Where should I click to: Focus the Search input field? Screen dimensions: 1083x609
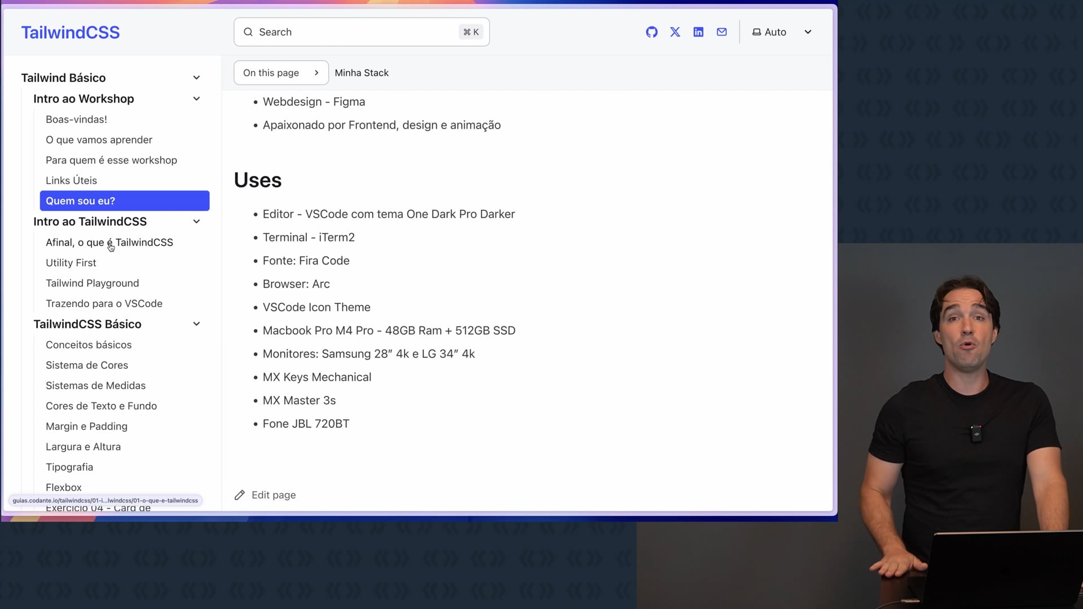tap(355, 32)
